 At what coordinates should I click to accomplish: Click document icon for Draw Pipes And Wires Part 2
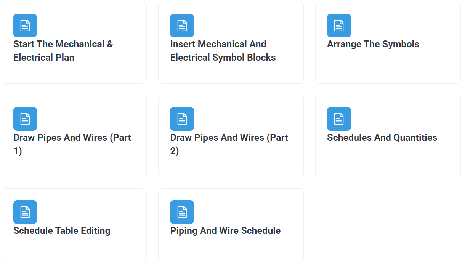182,119
